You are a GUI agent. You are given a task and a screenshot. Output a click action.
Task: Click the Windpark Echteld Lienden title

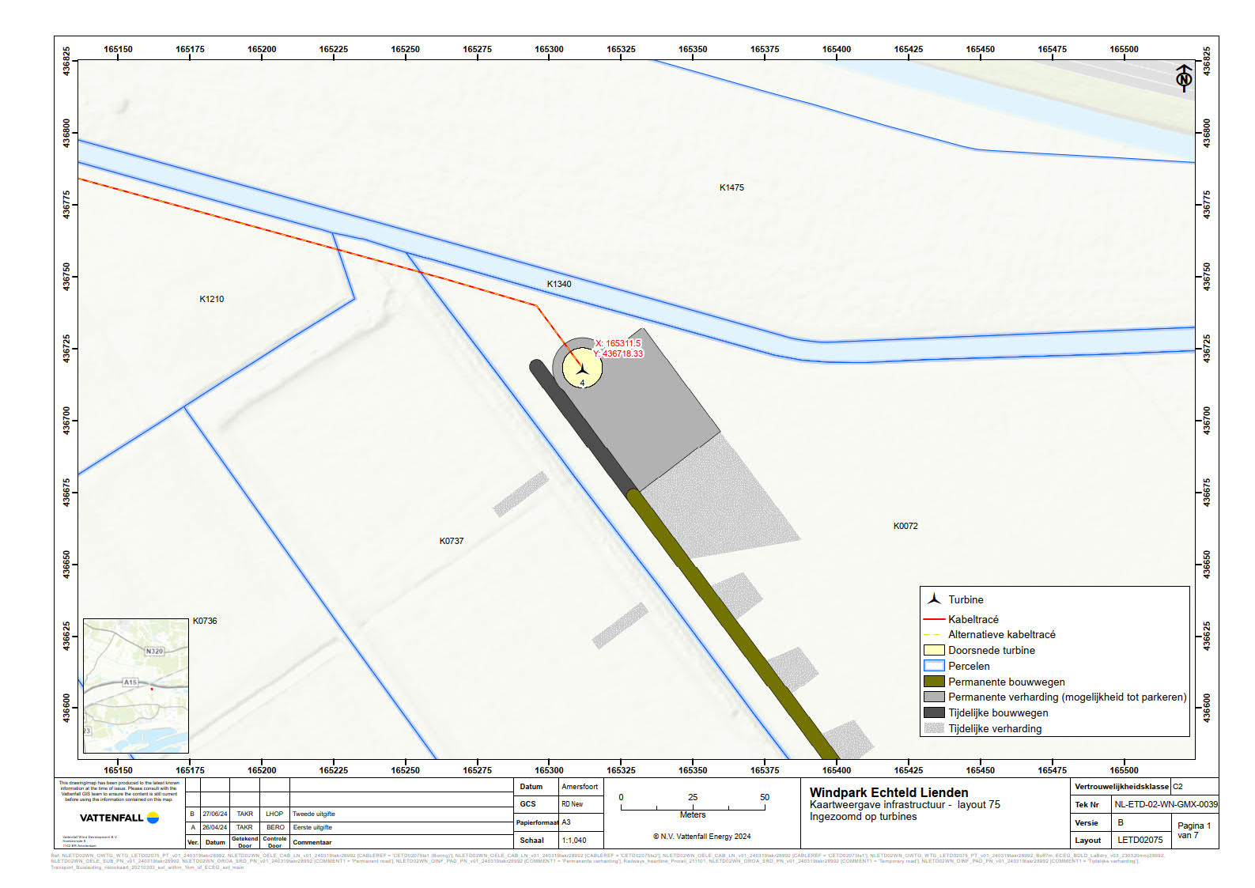tap(888, 792)
